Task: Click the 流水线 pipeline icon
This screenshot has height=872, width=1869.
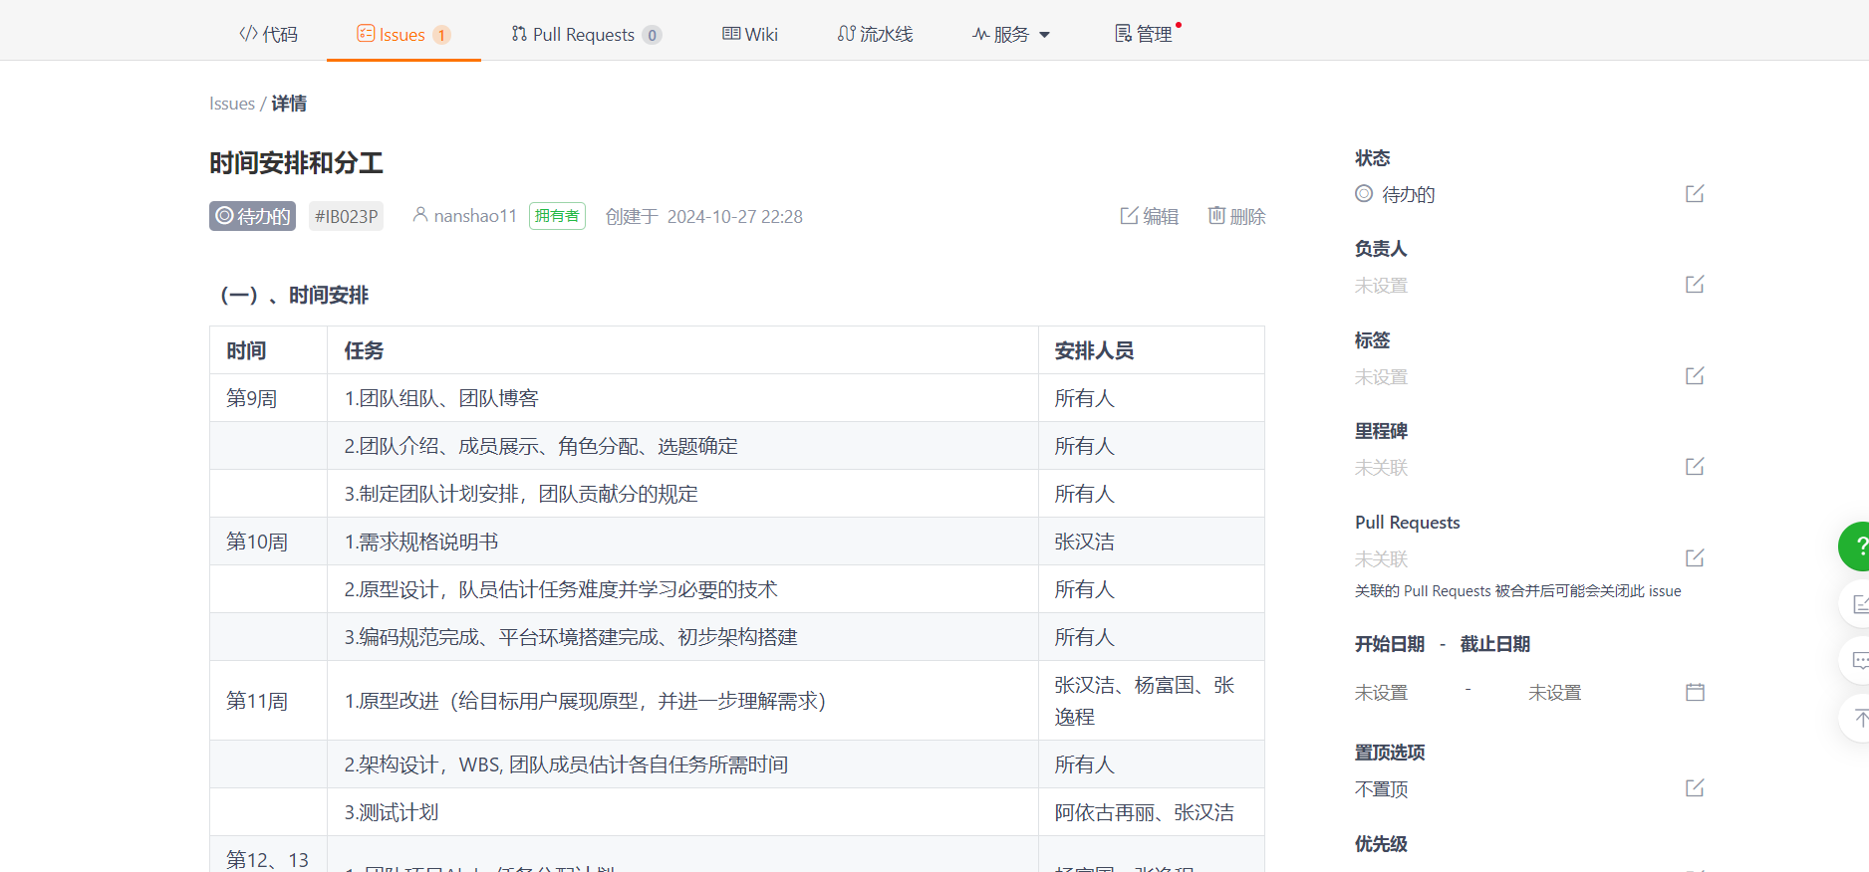Action: click(x=847, y=34)
